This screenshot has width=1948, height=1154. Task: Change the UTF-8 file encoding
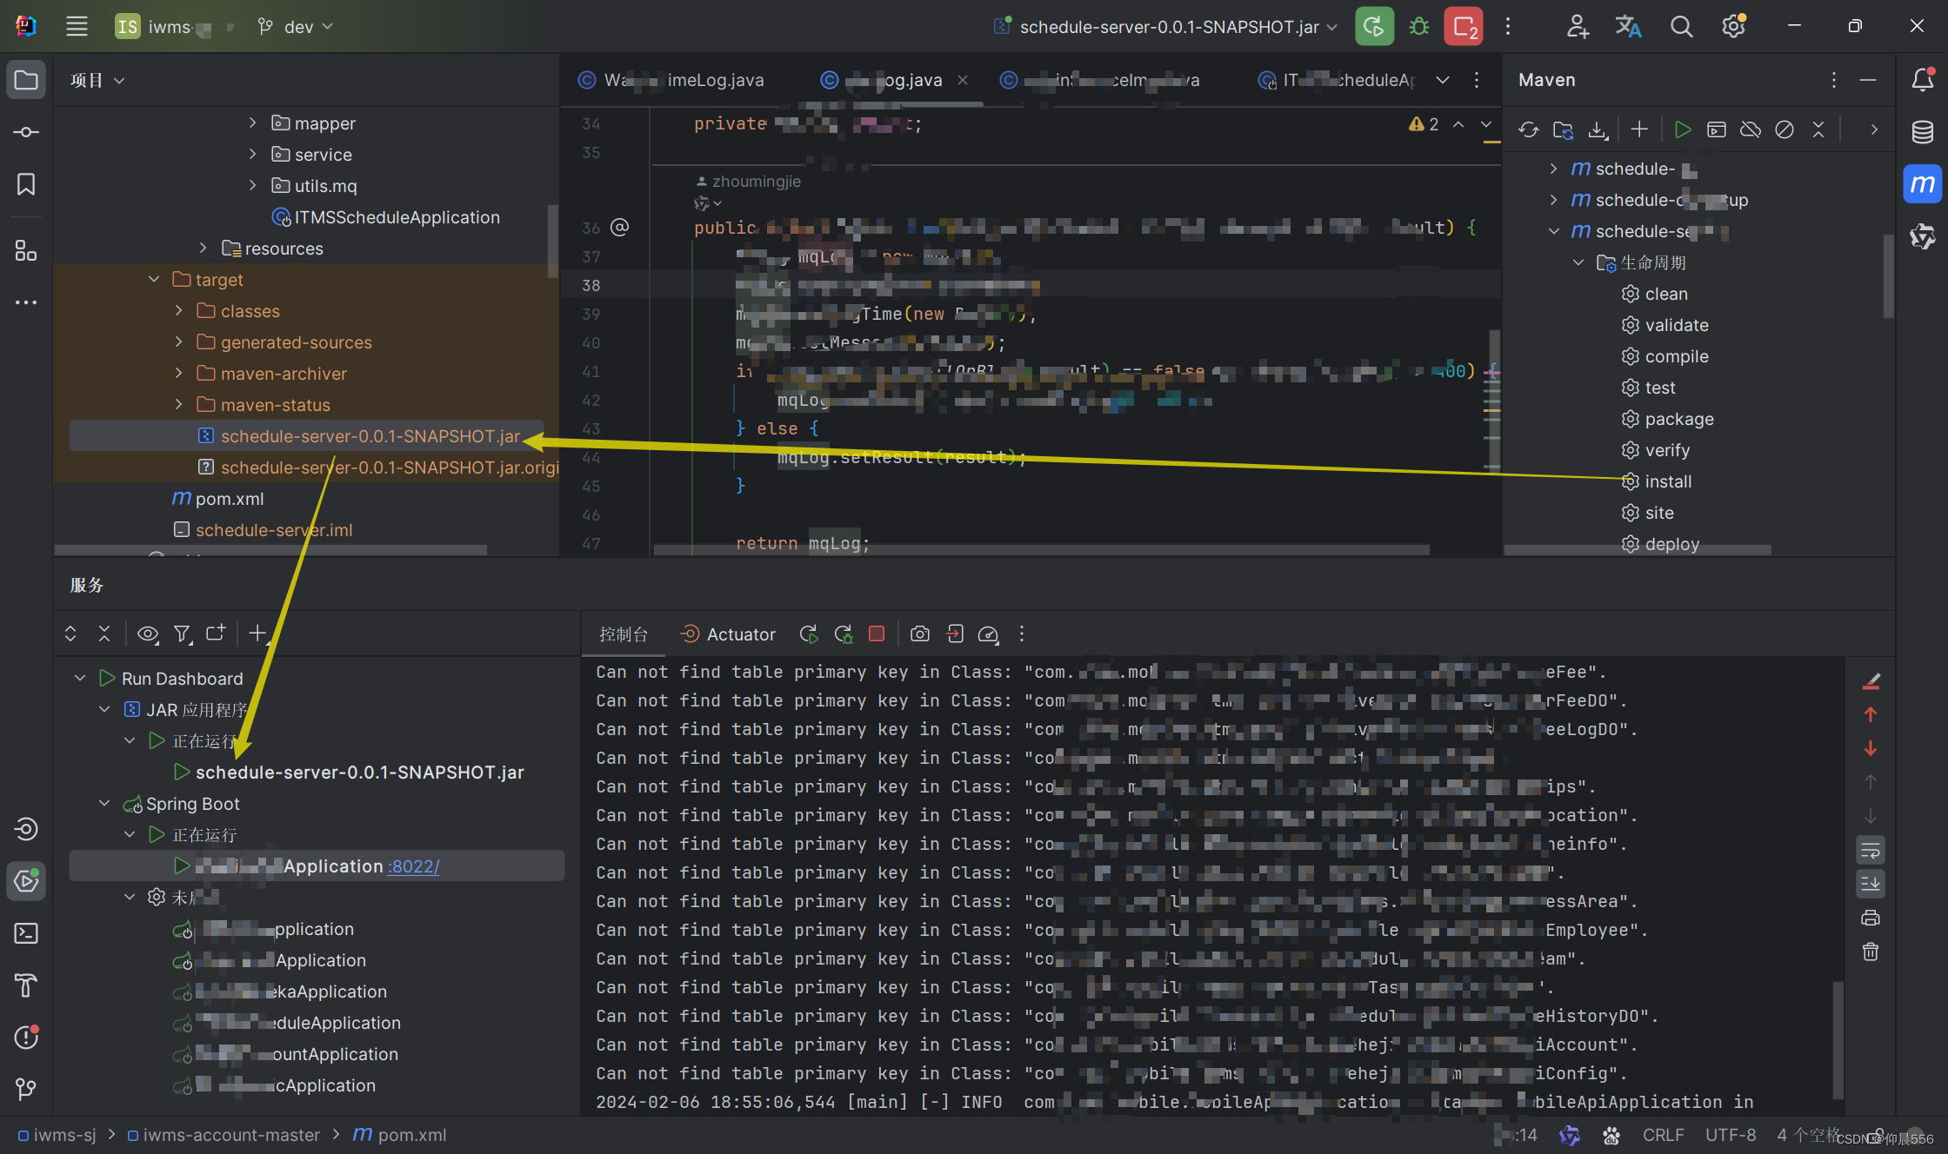click(1730, 1135)
